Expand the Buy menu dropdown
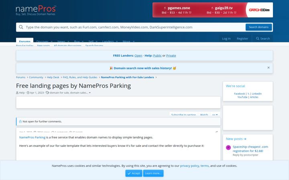 (83, 41)
